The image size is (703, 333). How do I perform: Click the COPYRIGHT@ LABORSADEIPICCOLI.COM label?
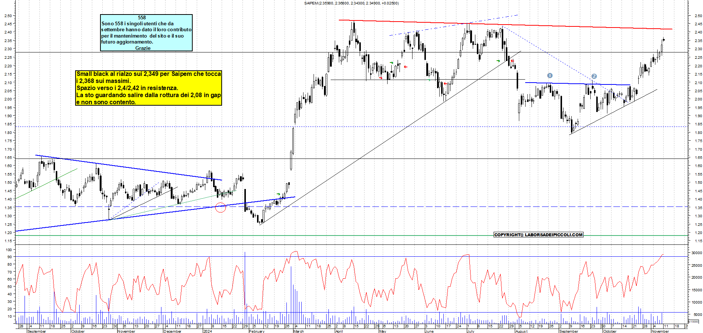(x=539, y=235)
